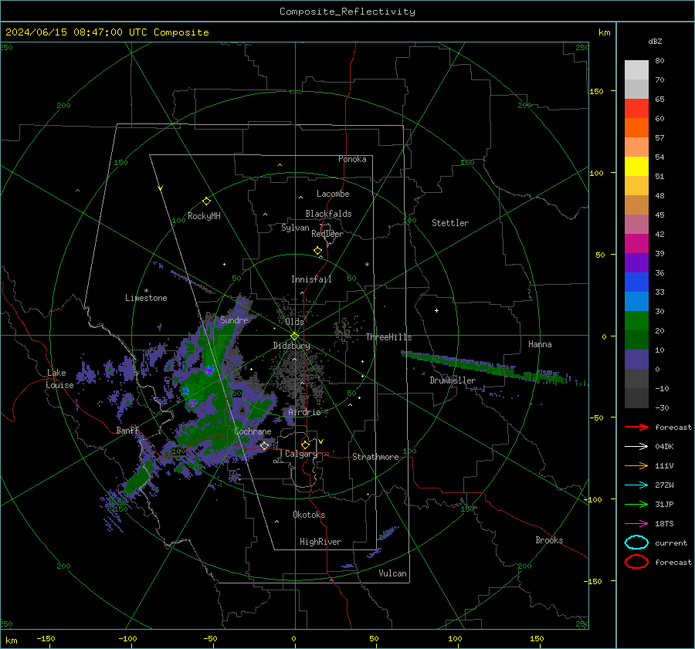The image size is (695, 649).
Task: Click the Hanna label
Action: (540, 344)
